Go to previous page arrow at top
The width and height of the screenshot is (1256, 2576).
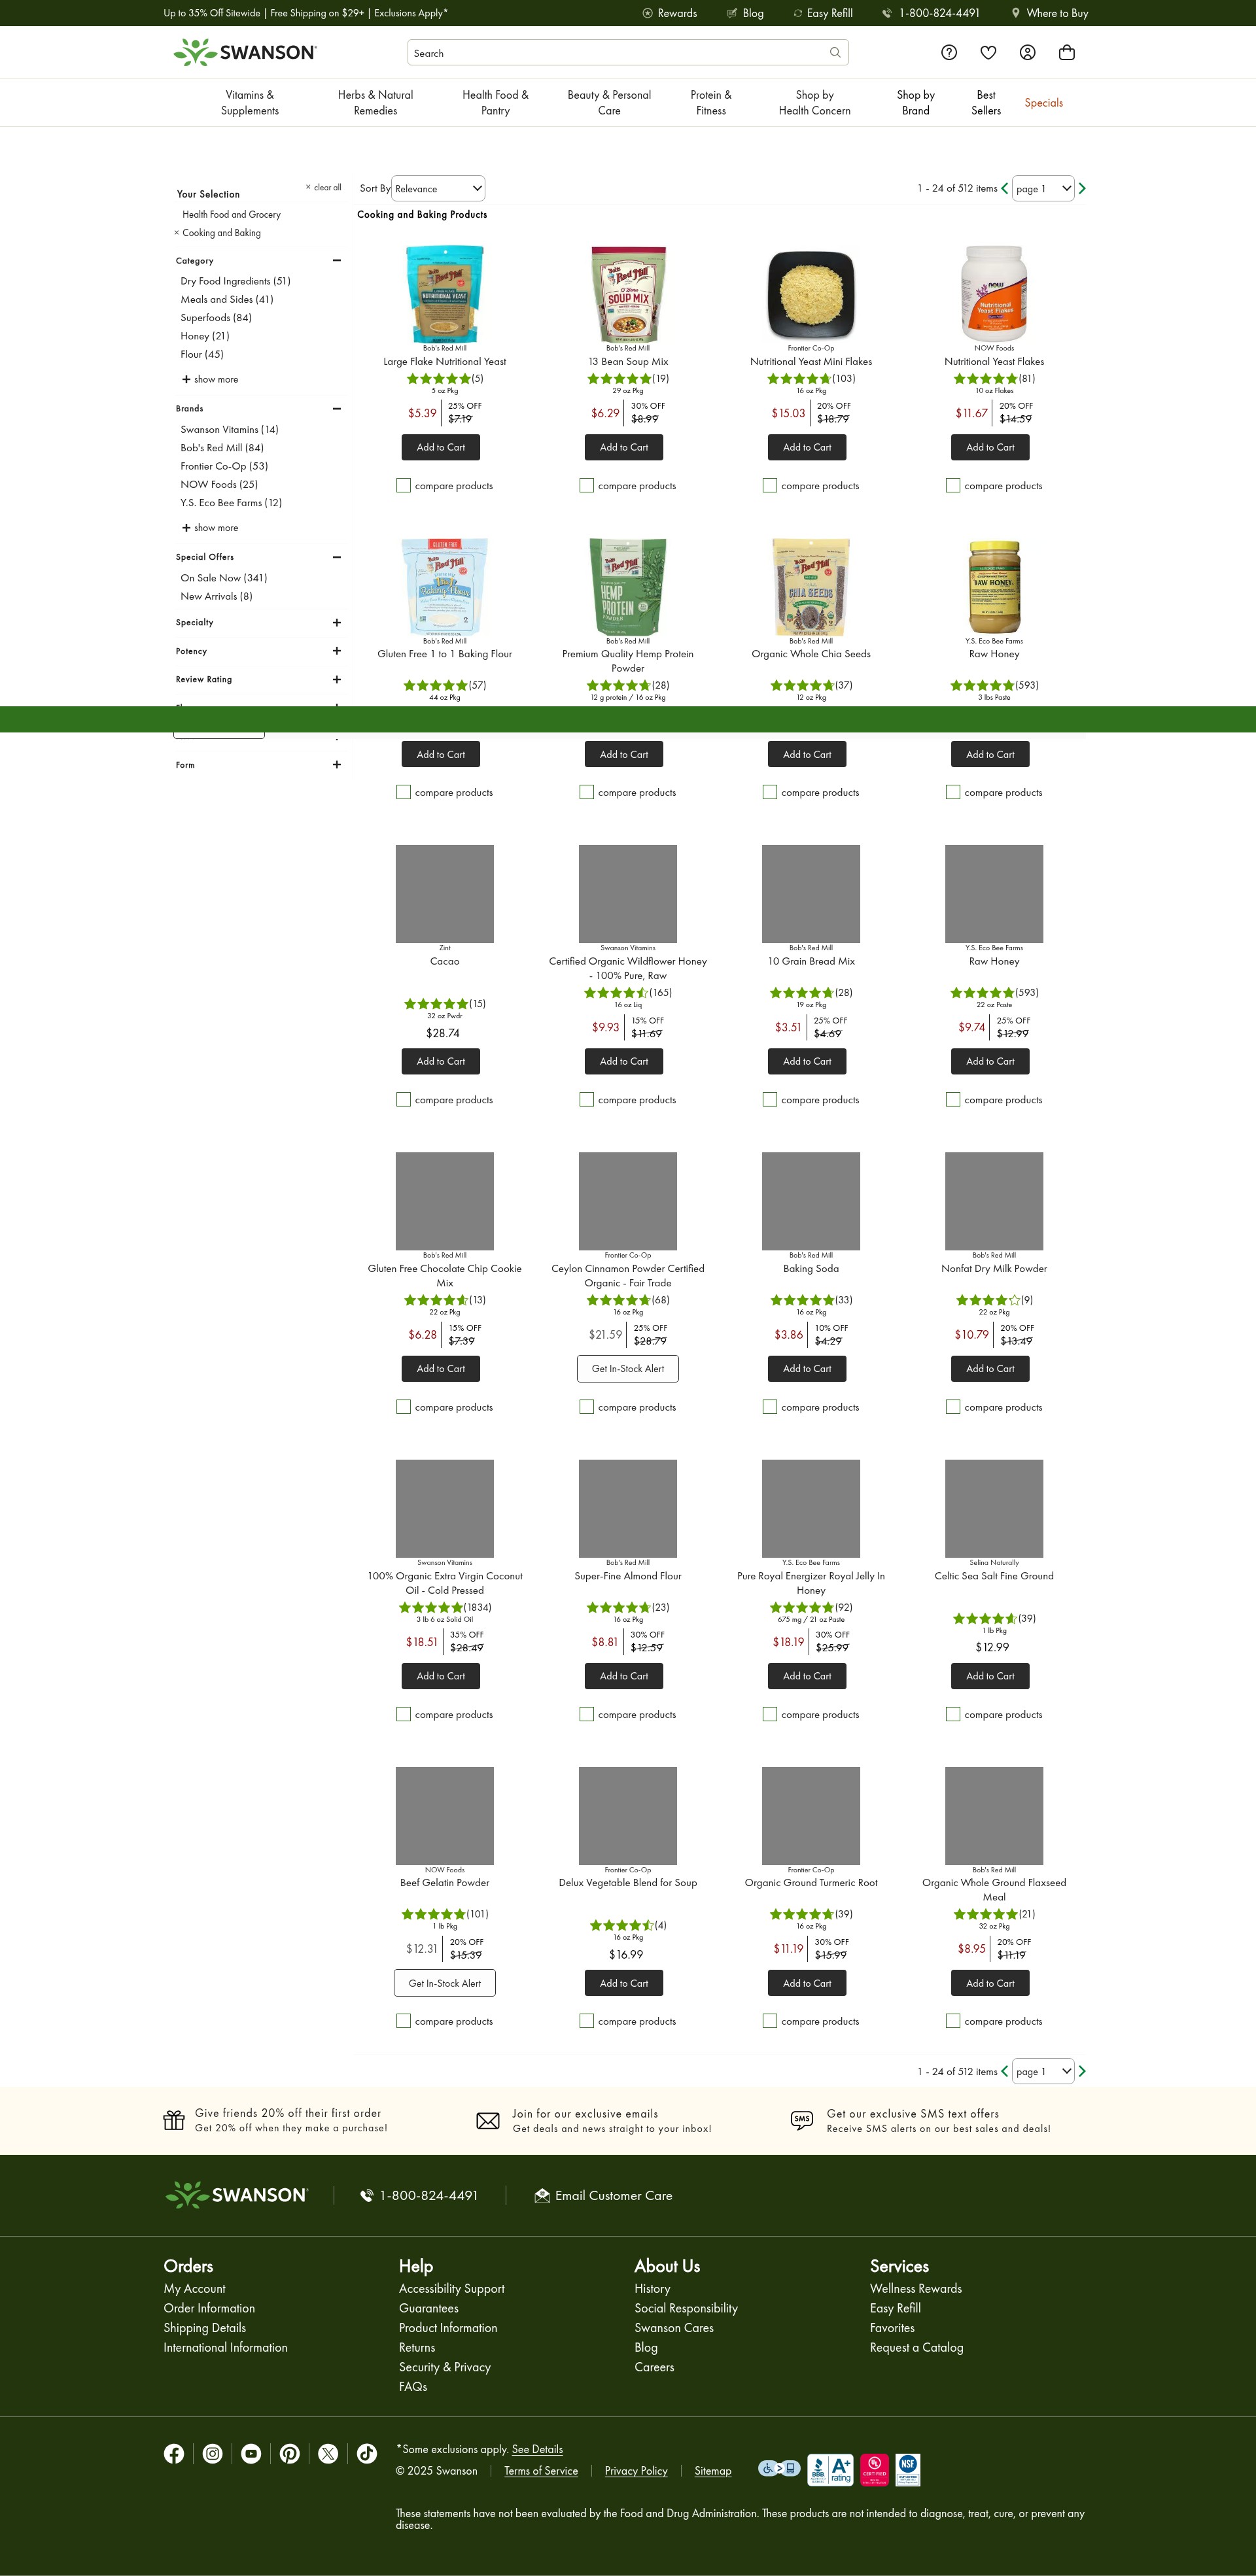[1005, 188]
